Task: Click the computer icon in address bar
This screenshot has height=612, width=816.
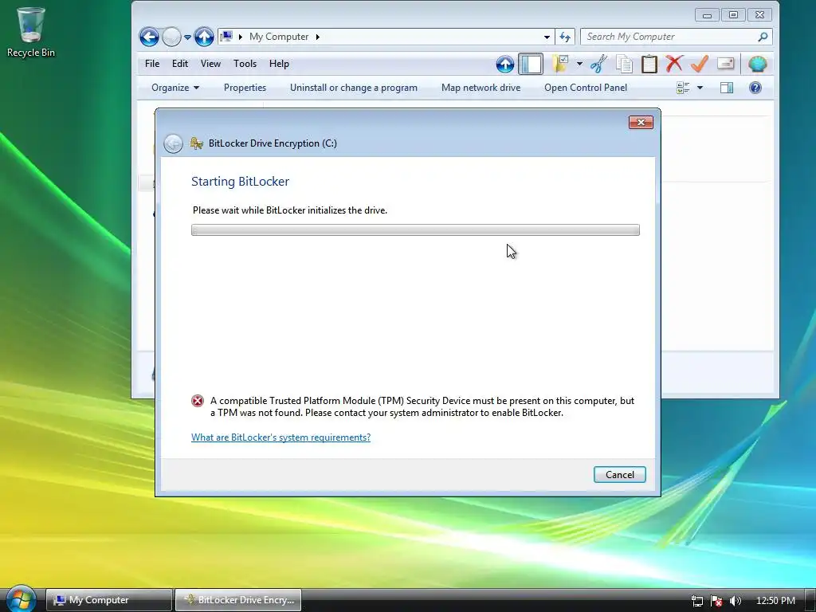Action: coord(226,37)
